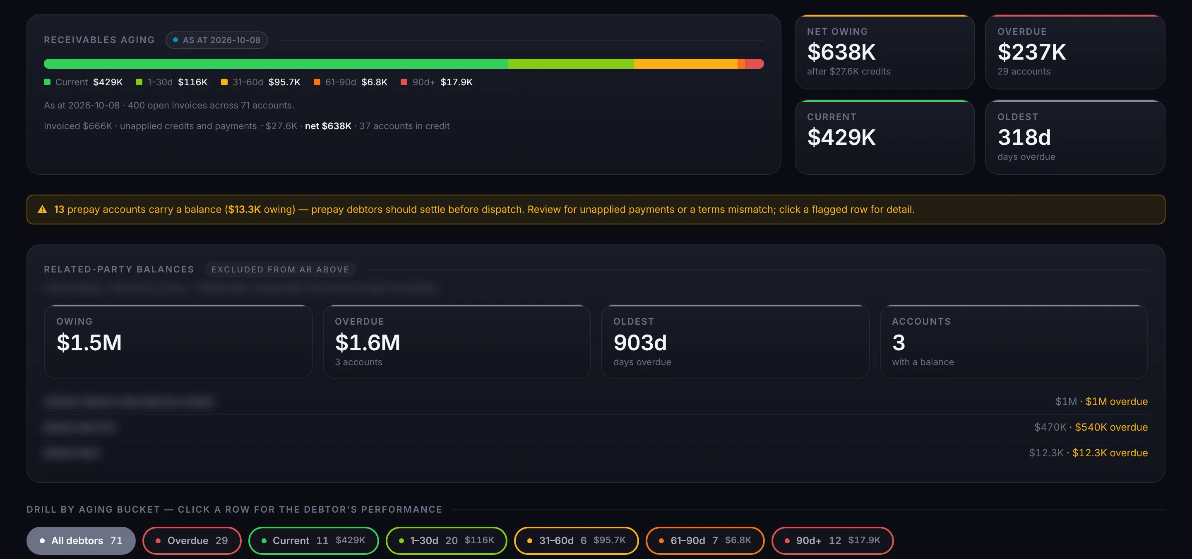The height and width of the screenshot is (559, 1192).
Task: Click the EXCLUDED FROM AR ABOVE badge
Action: (280, 269)
